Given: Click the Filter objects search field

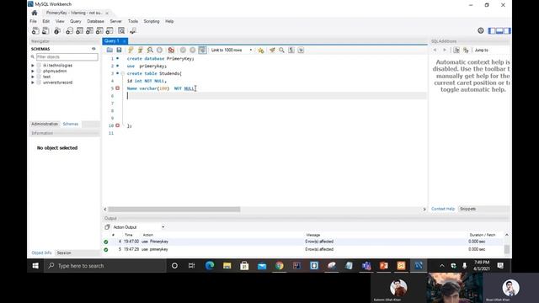Looking at the screenshot, I should tap(67, 57).
